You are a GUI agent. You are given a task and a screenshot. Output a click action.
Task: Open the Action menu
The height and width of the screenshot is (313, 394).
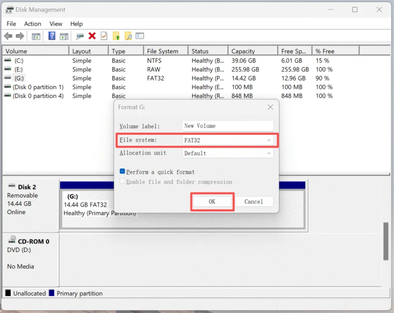[x=32, y=23]
